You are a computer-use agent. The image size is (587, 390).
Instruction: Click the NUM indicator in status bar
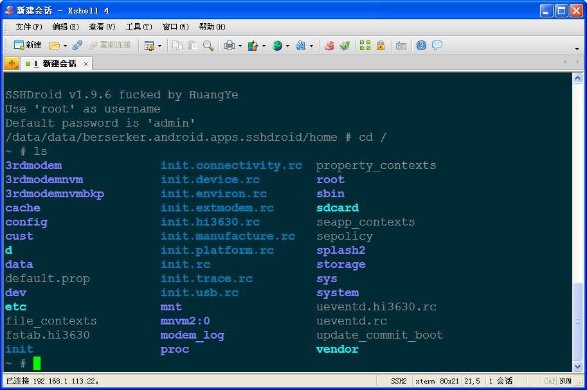coord(565,381)
